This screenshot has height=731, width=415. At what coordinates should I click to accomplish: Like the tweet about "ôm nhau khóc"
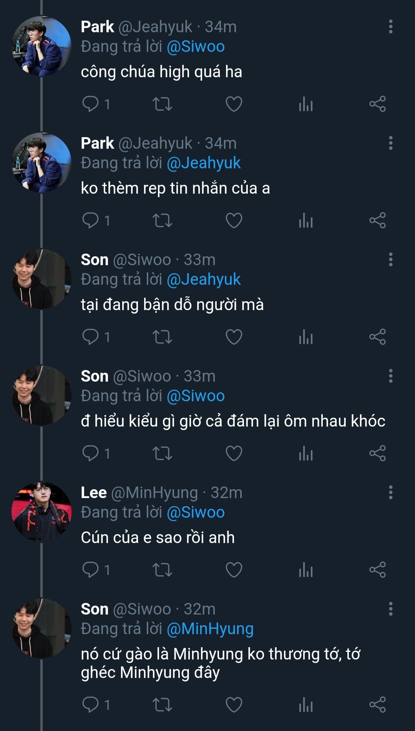pos(234,454)
